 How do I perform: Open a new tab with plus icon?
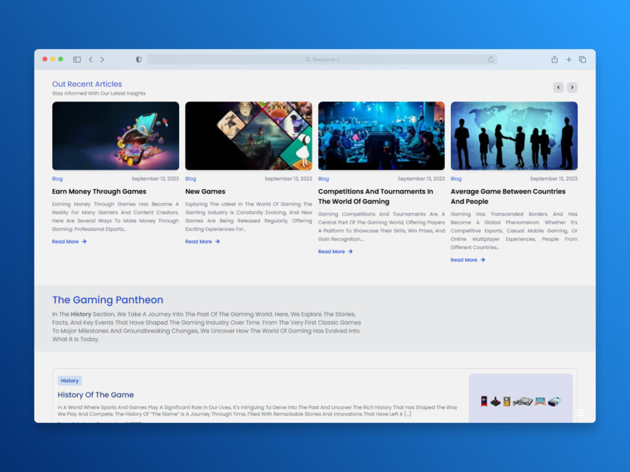tap(568, 60)
